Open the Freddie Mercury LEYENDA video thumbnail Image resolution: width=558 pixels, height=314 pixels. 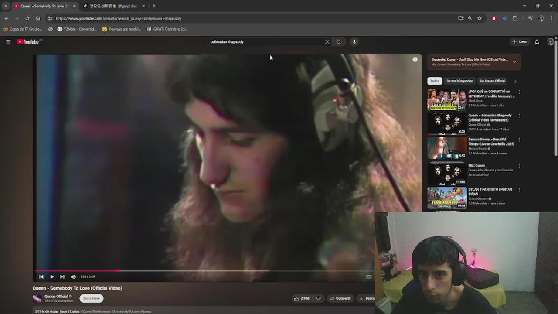point(447,100)
